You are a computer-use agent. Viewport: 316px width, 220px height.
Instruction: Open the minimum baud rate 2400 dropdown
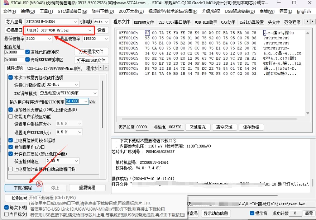(x=49, y=38)
